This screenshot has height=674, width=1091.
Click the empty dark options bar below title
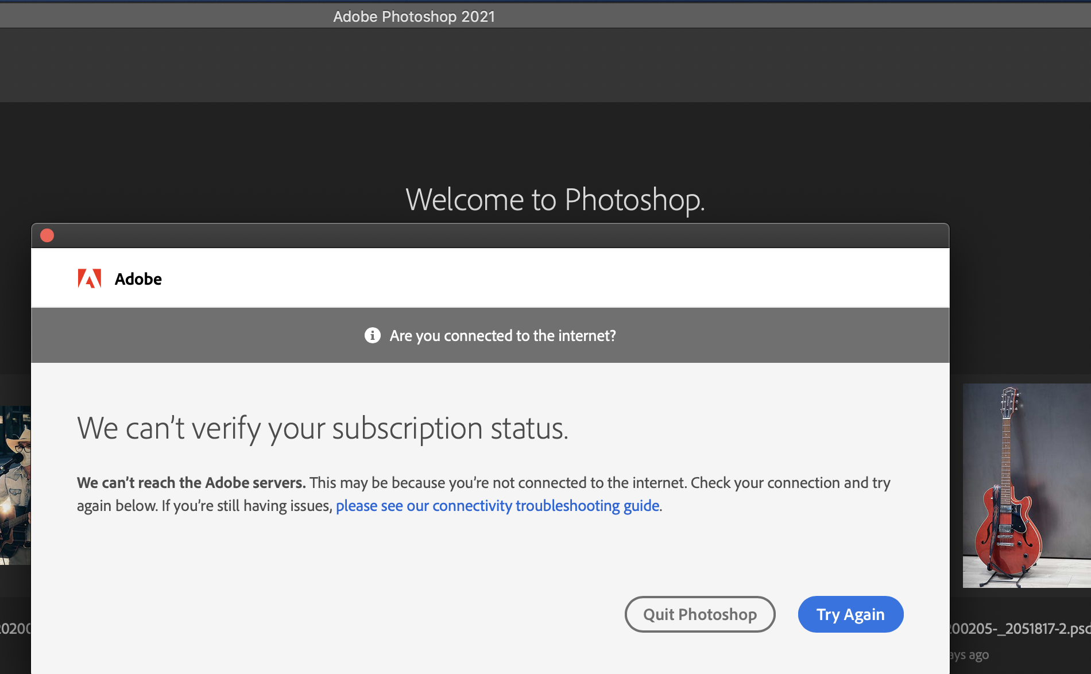pyautogui.click(x=545, y=65)
